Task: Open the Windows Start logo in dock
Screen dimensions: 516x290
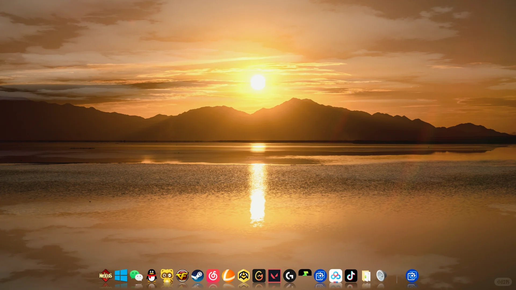Action: 121,275
